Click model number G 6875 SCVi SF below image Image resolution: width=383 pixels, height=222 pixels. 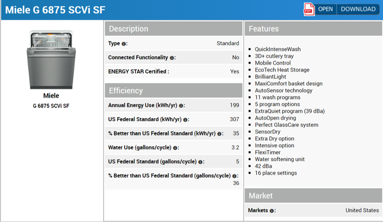coord(51,106)
